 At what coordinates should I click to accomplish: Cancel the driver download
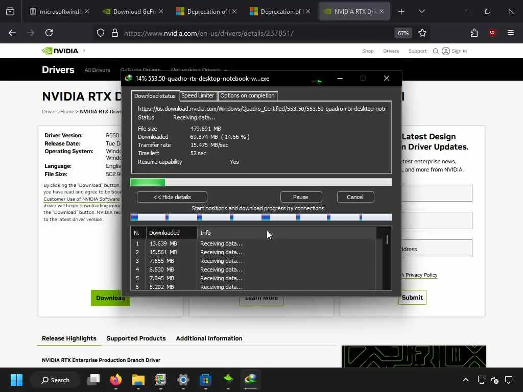pos(355,197)
